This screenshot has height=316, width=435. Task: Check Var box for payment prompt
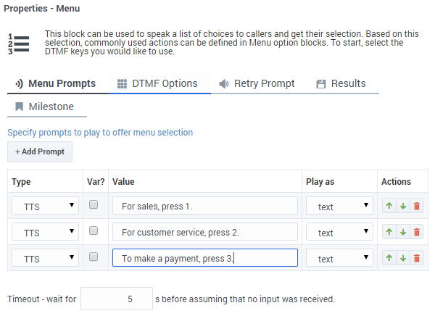pyautogui.click(x=94, y=257)
